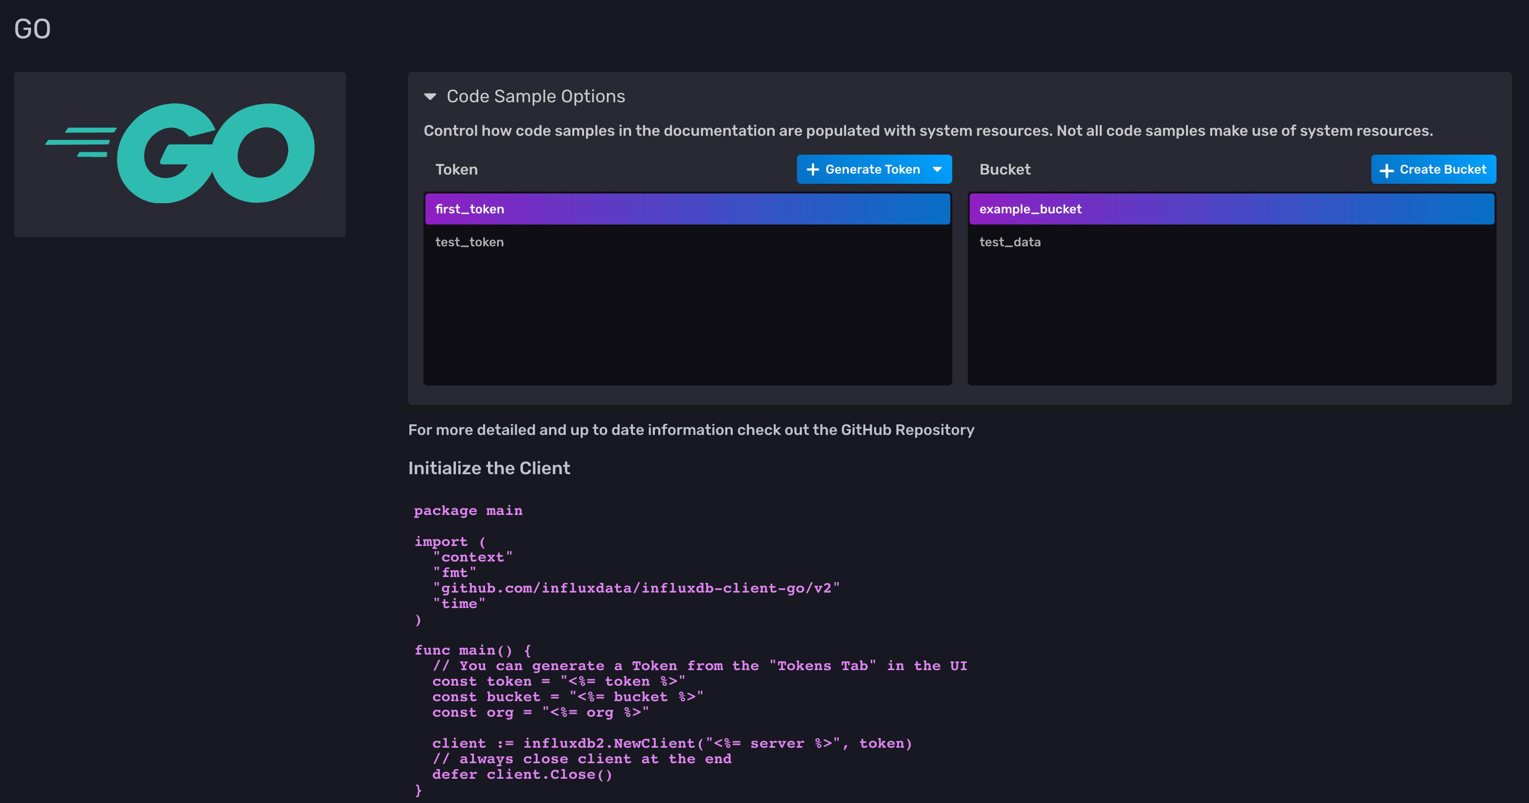The height and width of the screenshot is (803, 1529).
Task: Click the Generate Token button
Action: coord(873,169)
